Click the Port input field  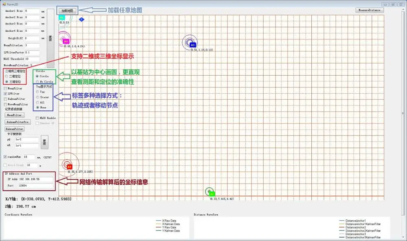pyautogui.click(x=36, y=186)
